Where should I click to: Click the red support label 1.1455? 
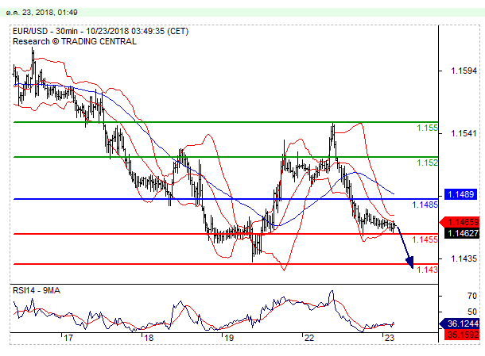425,239
